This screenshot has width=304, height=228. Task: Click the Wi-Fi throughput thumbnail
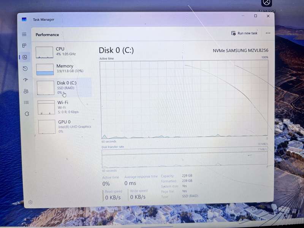(46, 108)
